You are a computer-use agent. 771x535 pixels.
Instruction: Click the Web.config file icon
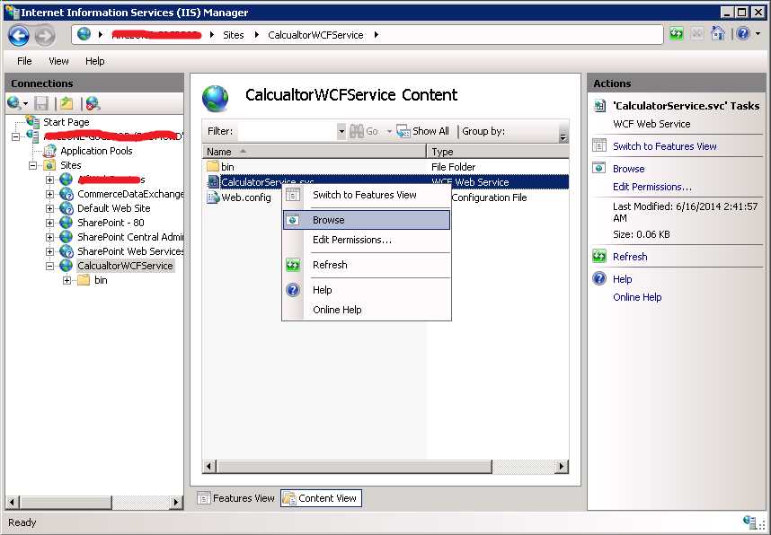(212, 197)
